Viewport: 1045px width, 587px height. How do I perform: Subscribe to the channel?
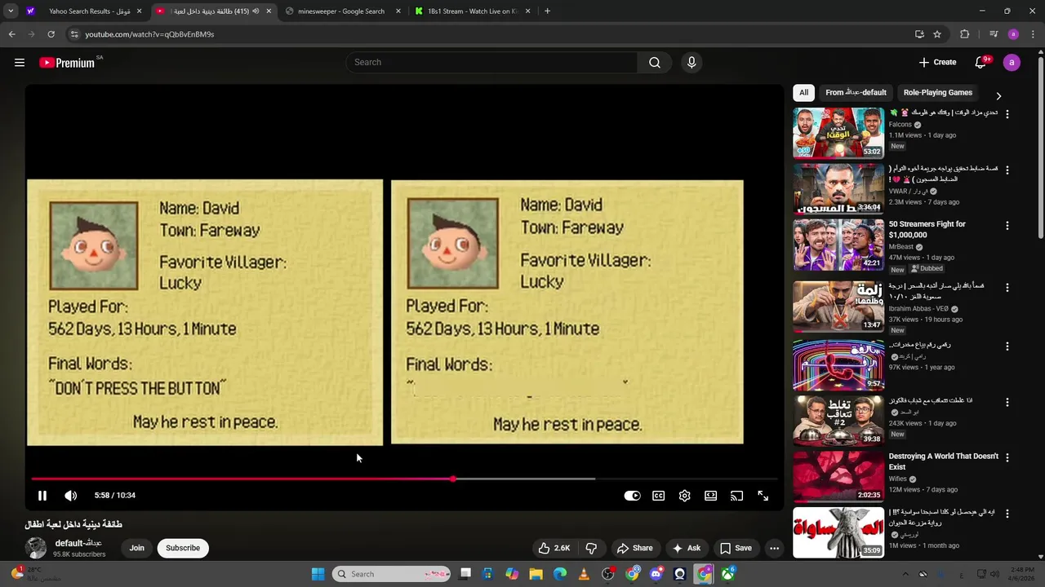(x=183, y=548)
